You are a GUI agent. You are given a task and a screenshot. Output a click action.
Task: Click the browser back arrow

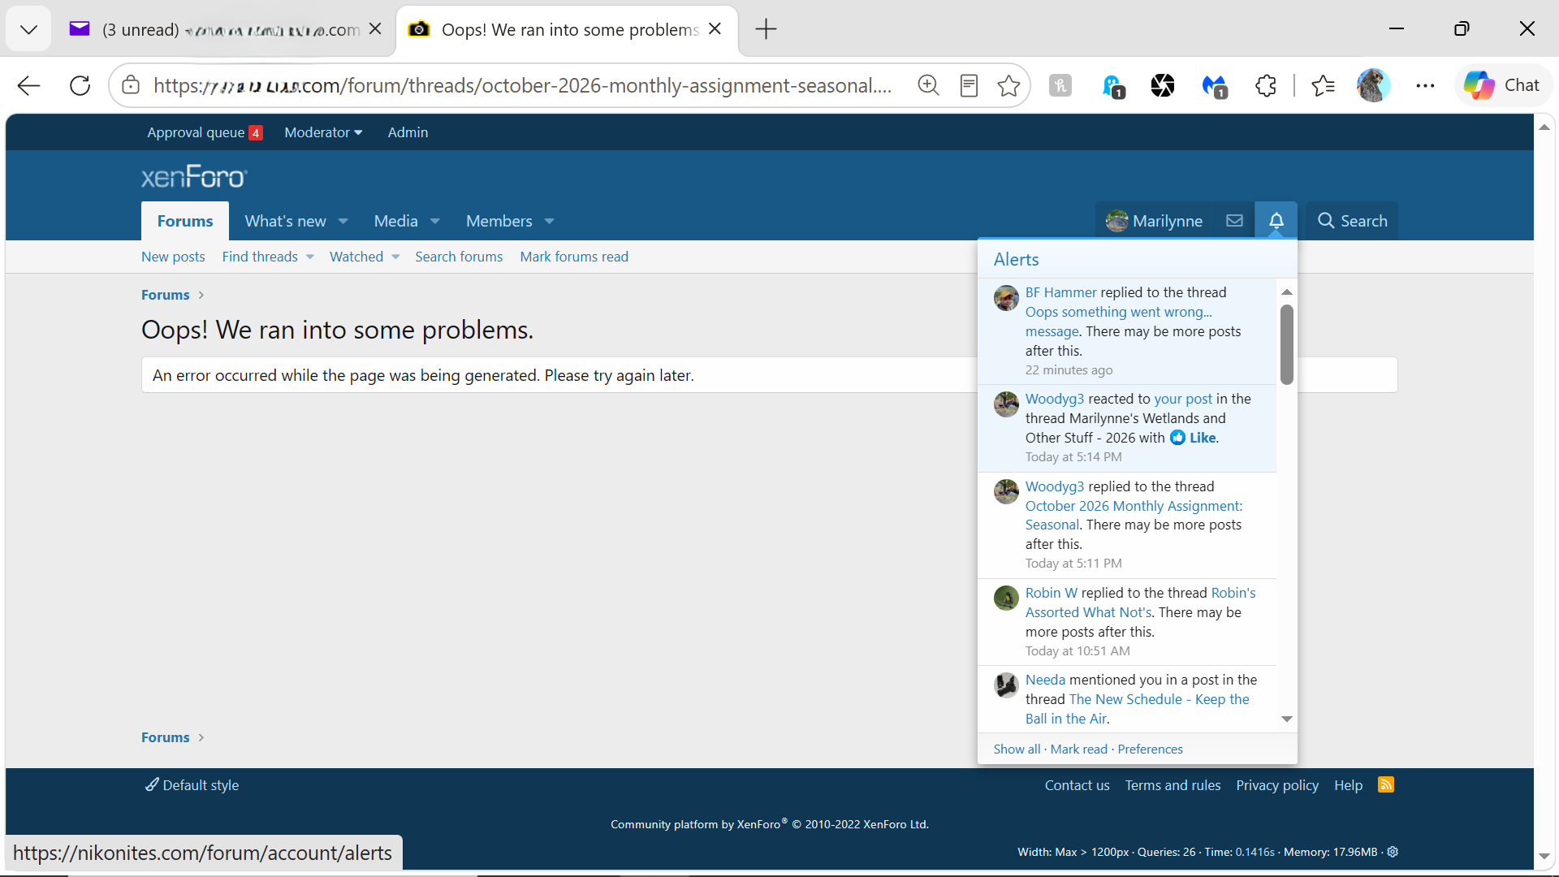(x=28, y=85)
